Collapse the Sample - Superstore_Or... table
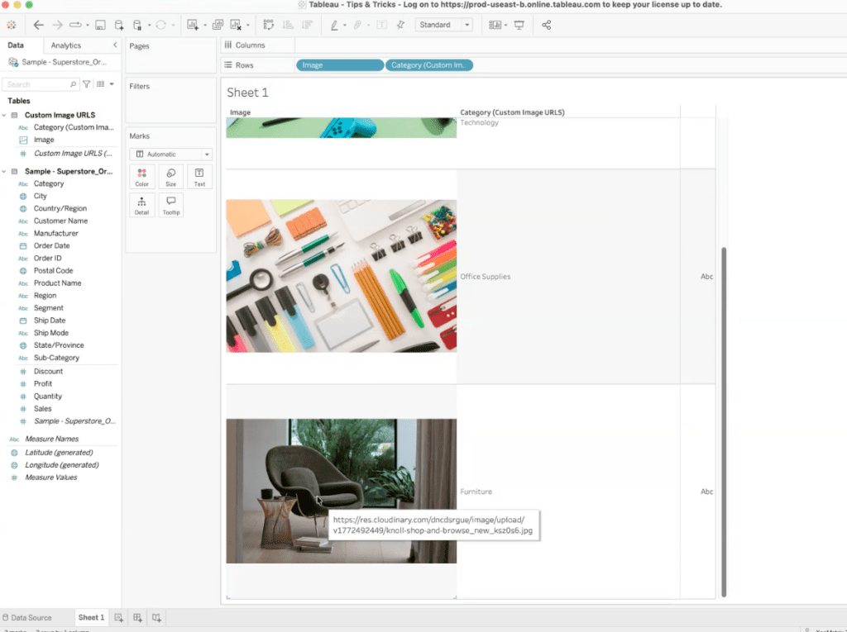This screenshot has height=632, width=847. 4,172
